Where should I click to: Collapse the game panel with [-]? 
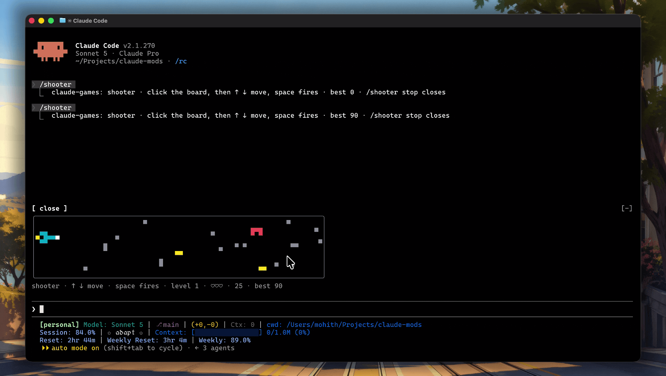point(627,208)
